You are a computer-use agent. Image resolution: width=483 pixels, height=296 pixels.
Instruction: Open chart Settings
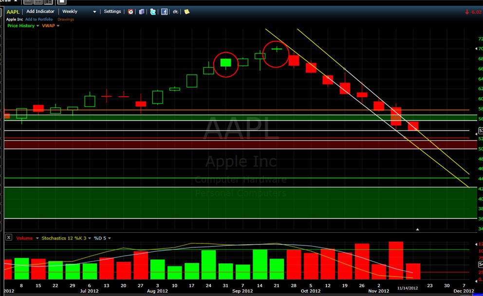click(x=112, y=11)
